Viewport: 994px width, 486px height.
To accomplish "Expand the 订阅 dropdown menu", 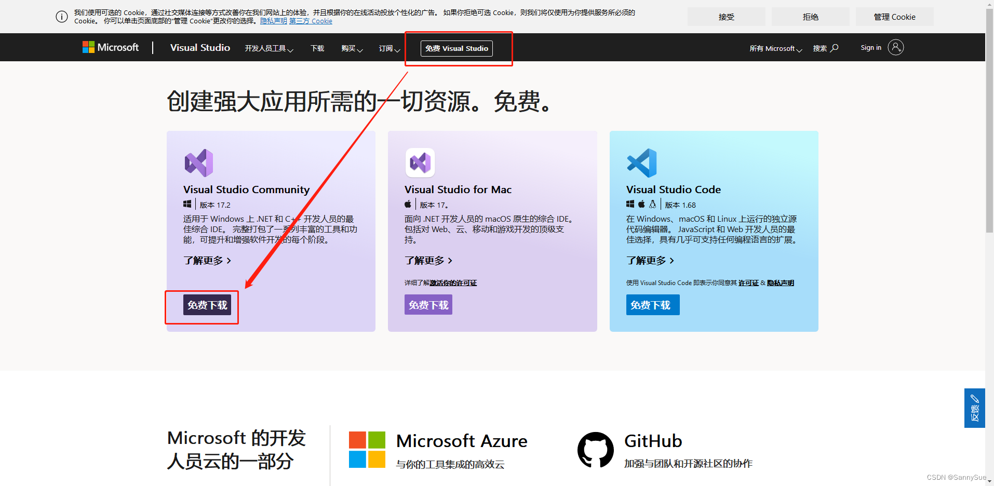I will 389,48.
